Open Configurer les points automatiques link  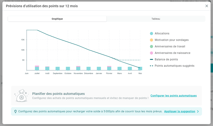coord(173,96)
